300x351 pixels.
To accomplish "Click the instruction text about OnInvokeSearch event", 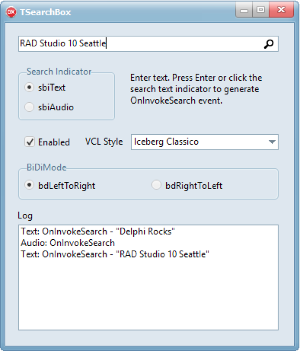I will [x=196, y=89].
